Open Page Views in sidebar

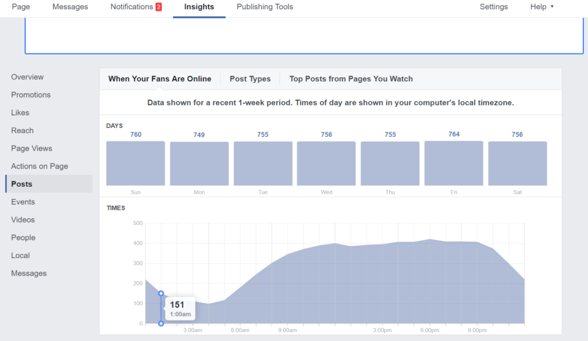[32, 148]
